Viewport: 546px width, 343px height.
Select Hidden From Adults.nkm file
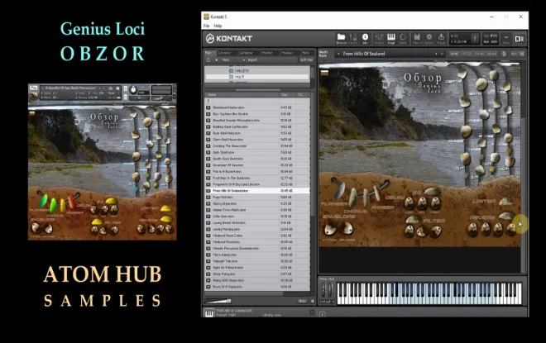coord(256,210)
